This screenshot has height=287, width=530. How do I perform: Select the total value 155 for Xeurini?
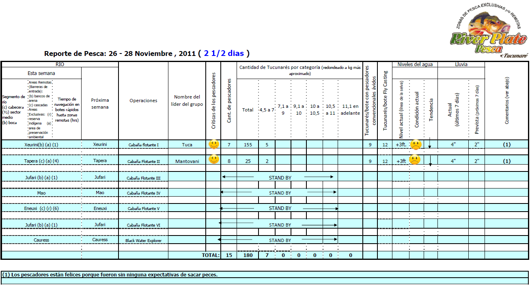click(x=248, y=145)
